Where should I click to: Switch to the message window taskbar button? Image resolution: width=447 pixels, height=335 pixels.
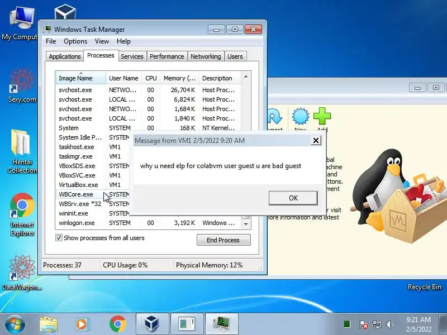[187, 324]
